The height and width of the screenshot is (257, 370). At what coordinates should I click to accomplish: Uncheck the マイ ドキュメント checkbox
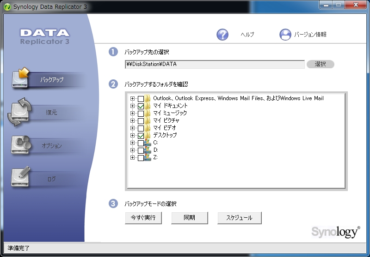[x=141, y=106]
